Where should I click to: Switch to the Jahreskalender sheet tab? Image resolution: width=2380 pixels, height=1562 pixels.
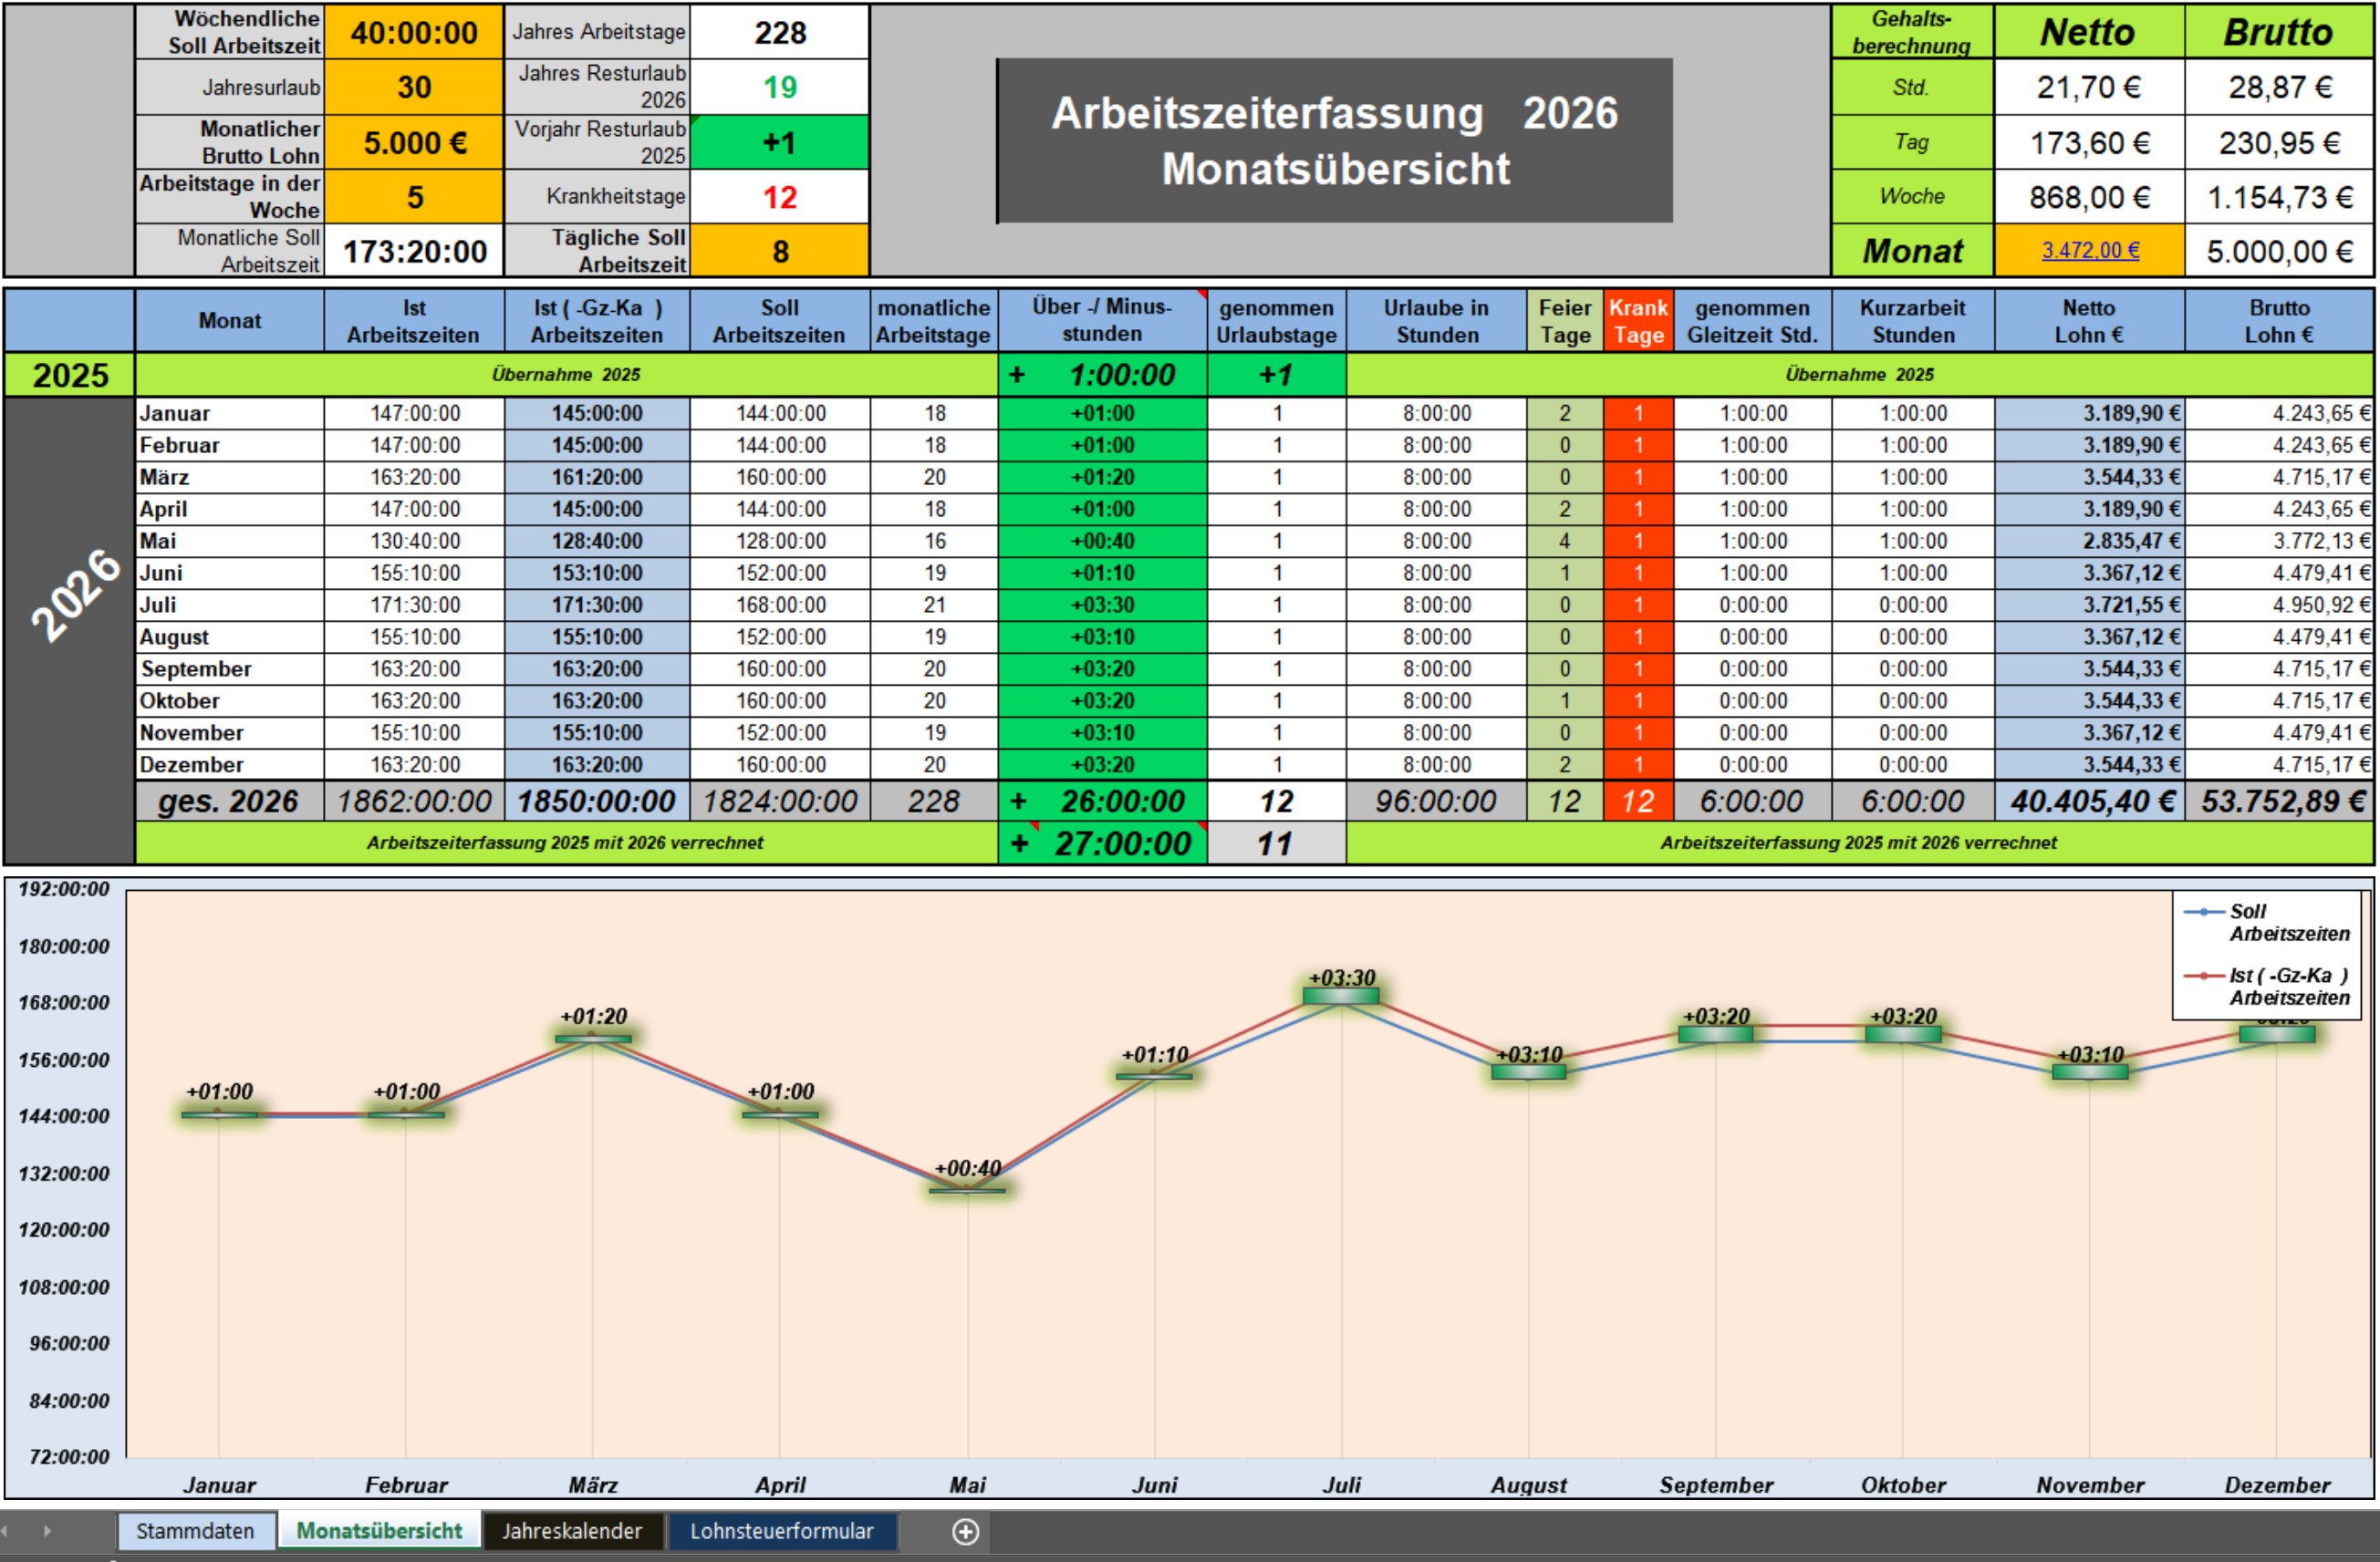[572, 1531]
